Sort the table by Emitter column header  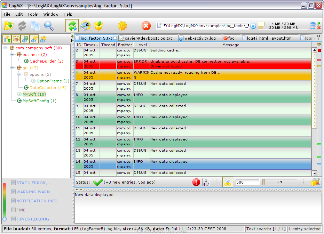(x=125, y=45)
